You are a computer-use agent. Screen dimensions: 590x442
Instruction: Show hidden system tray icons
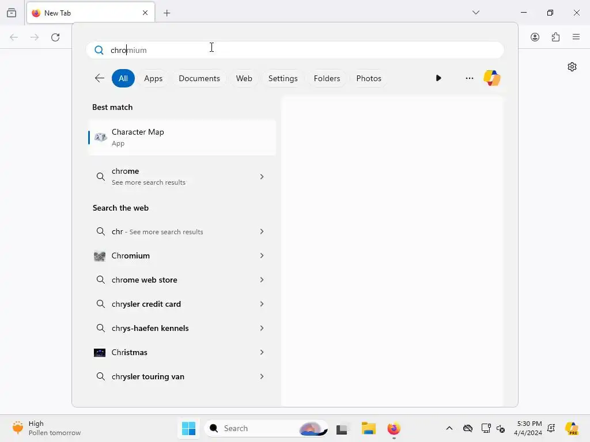(449, 428)
